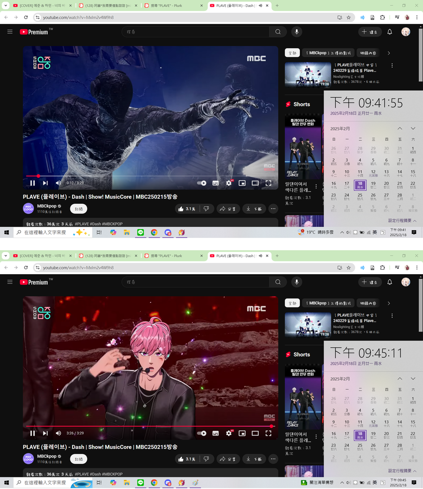
Task: Toggle autoplay switch in the lower player
Action: [x=201, y=433]
